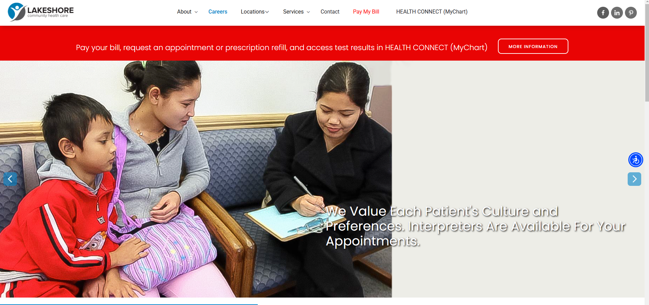Click the hero slide patient photo

[x=196, y=179]
